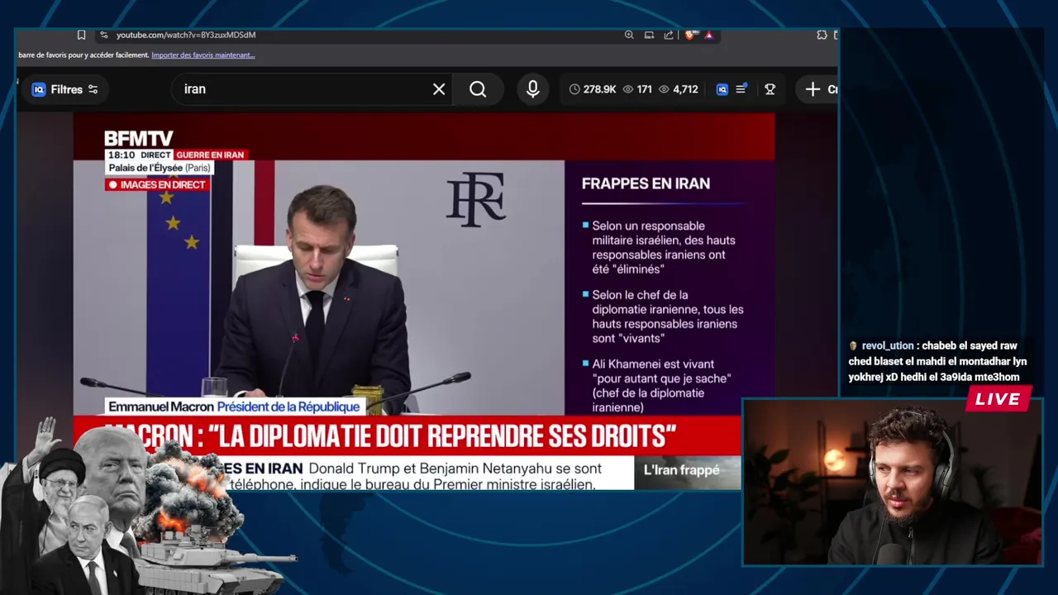
Task: Open site settings icon beside the URL
Action: [x=103, y=35]
